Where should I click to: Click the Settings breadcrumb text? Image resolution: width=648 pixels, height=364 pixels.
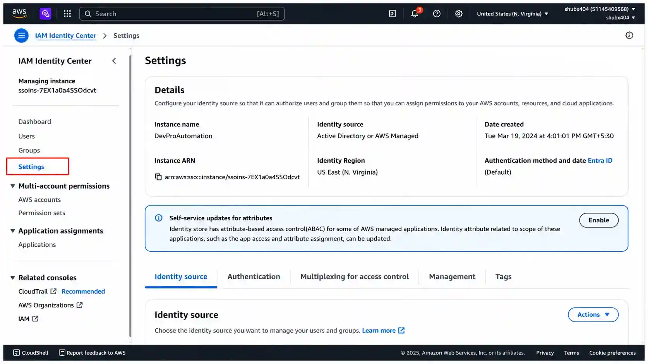click(x=126, y=36)
